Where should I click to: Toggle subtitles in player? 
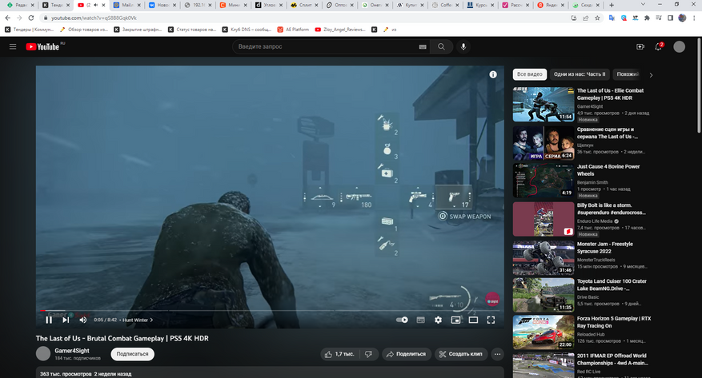420,320
